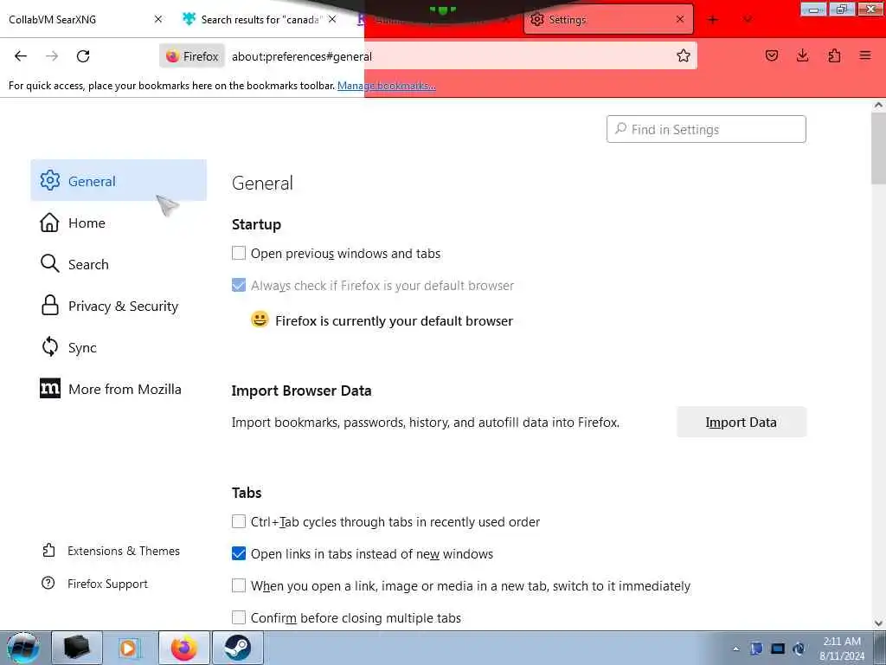Image resolution: width=886 pixels, height=665 pixels.
Task: Select General in settings sidebar
Action: tap(119, 180)
